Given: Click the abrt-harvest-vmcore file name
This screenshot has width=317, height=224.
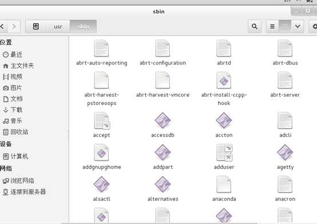Looking at the screenshot, I should pyautogui.click(x=163, y=95).
